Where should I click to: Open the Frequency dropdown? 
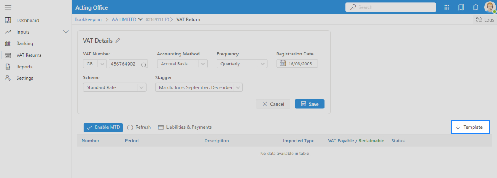[262, 64]
